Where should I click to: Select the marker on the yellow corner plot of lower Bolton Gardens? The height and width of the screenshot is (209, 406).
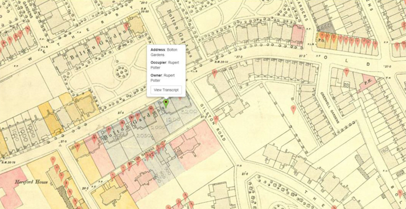click(x=77, y=147)
